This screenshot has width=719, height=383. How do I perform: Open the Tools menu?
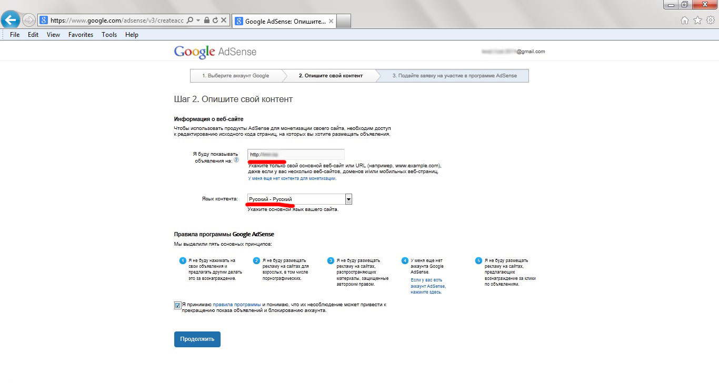109,35
